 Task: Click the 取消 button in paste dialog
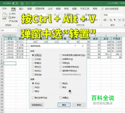[79, 105]
